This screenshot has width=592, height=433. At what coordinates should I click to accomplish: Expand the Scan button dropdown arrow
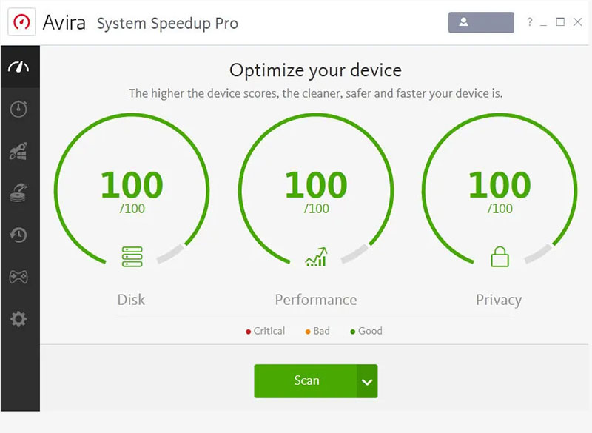coord(367,381)
